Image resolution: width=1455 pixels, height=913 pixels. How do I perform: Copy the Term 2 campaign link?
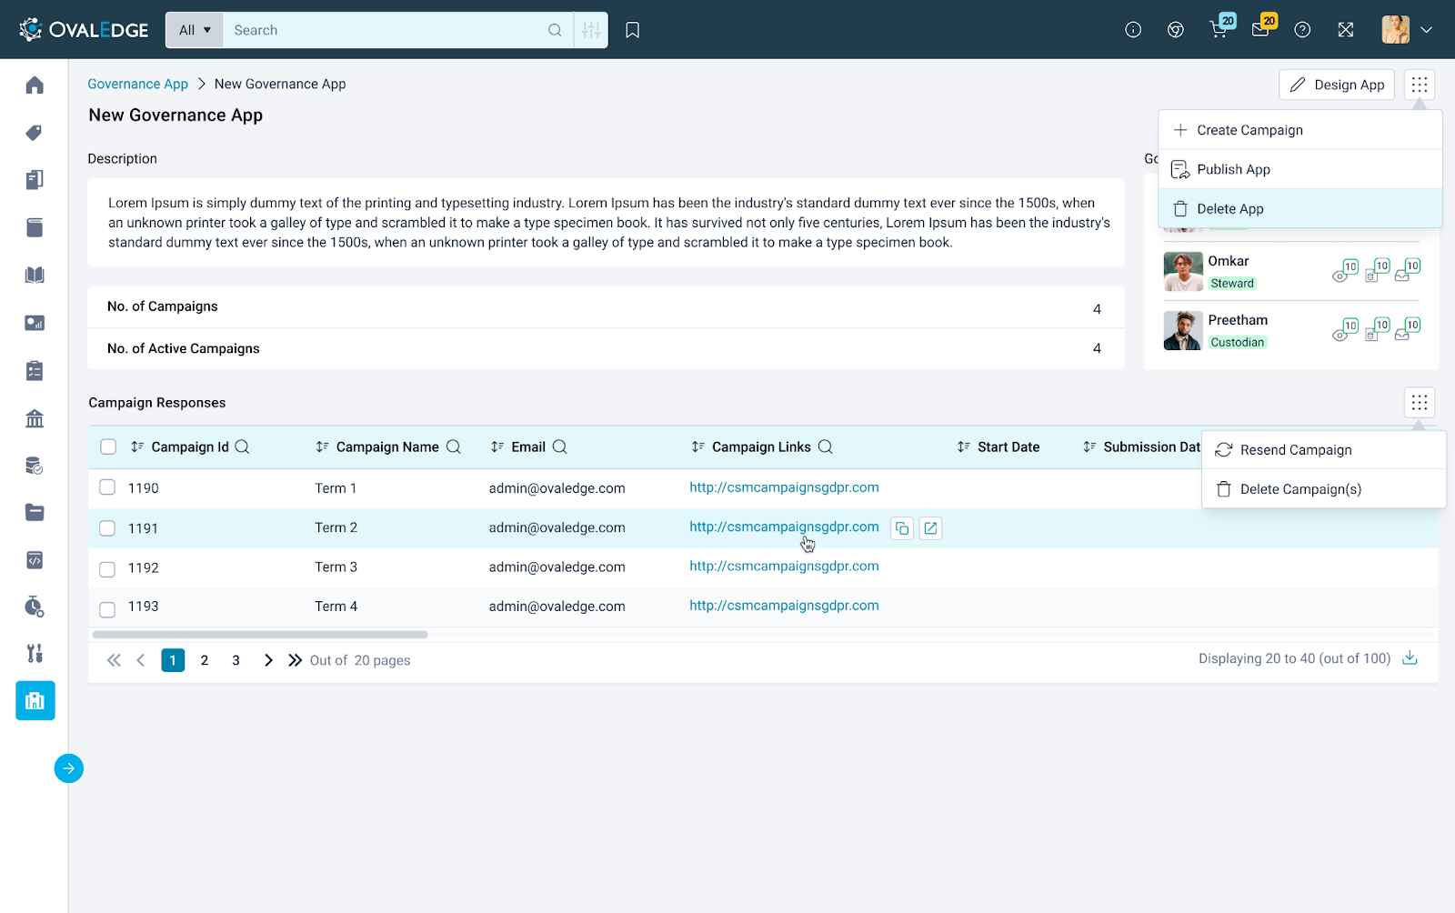902,528
